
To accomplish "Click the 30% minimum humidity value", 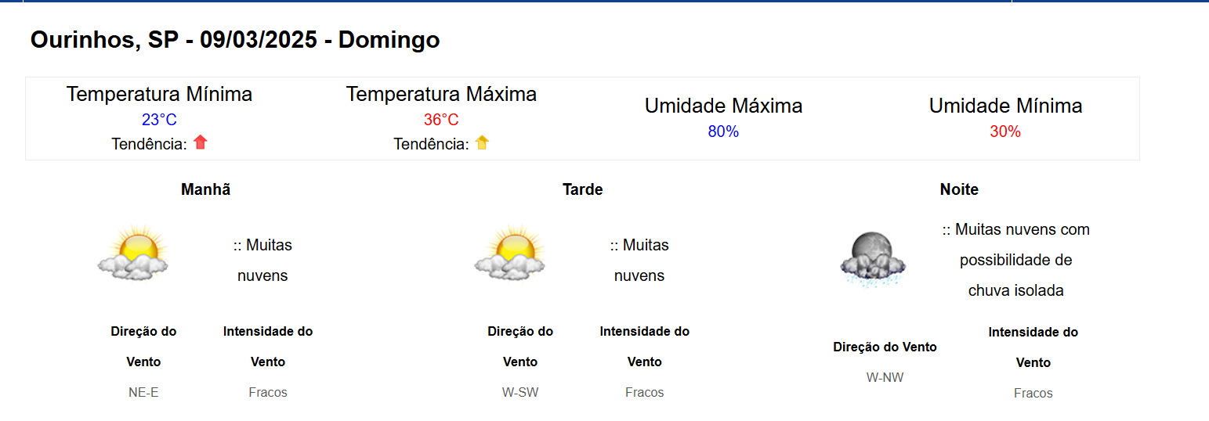I will click(1005, 131).
